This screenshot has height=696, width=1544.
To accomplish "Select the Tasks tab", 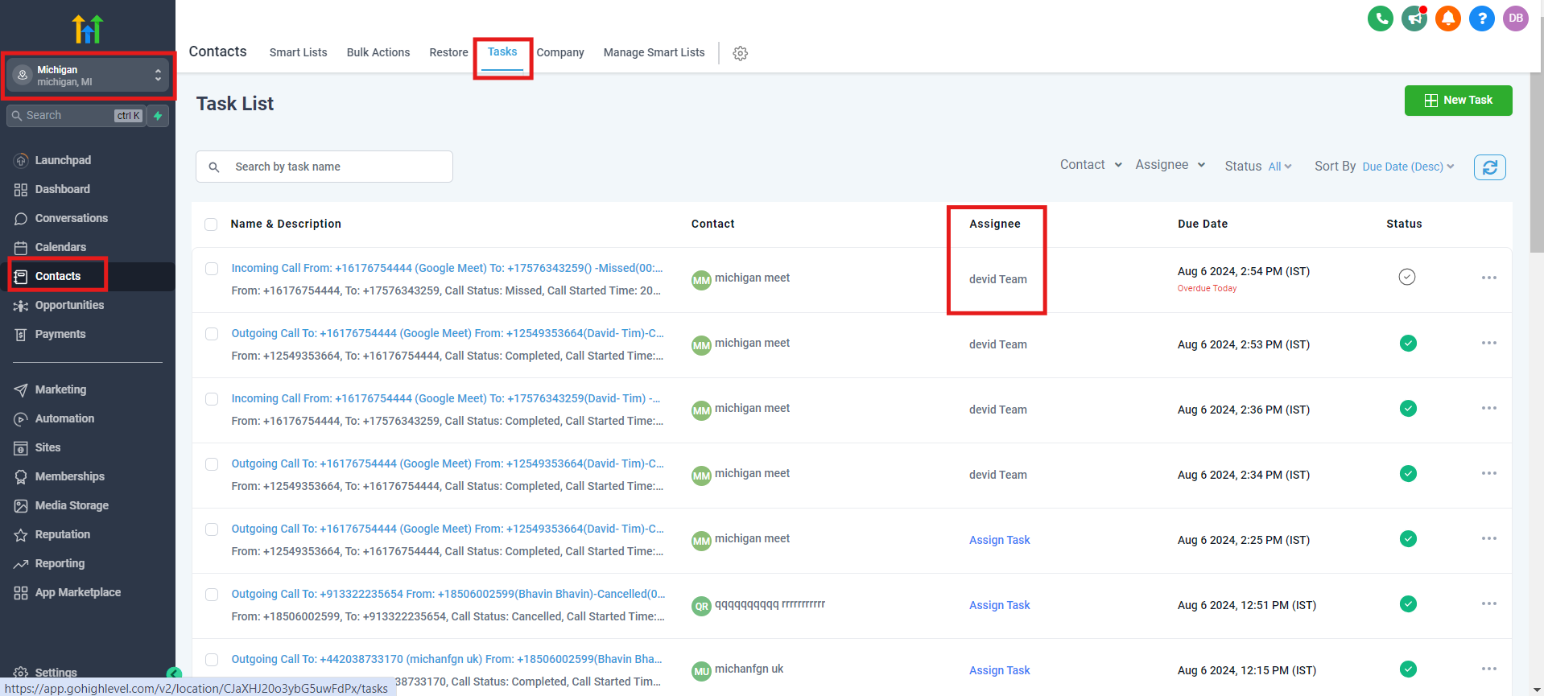I will tap(502, 52).
